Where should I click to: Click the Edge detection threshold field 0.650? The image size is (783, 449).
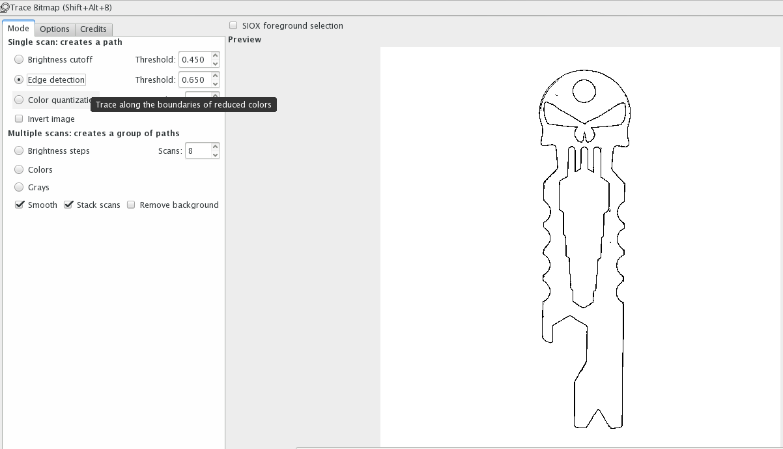194,80
